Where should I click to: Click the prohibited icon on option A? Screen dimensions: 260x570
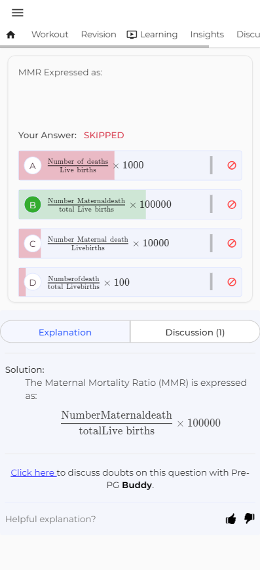click(232, 165)
